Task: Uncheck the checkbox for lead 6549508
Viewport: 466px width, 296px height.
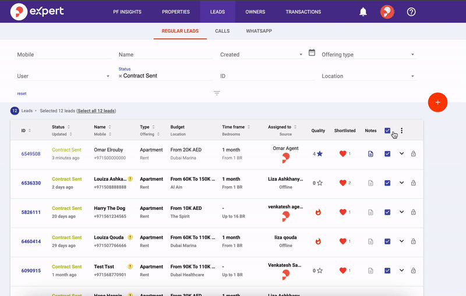Action: 387,154
